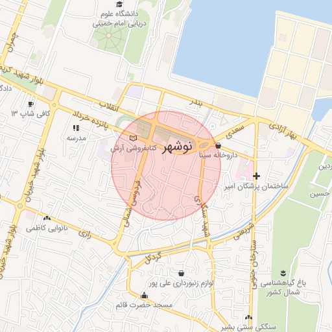Select the بهار آزادی street label

pos(283,131)
